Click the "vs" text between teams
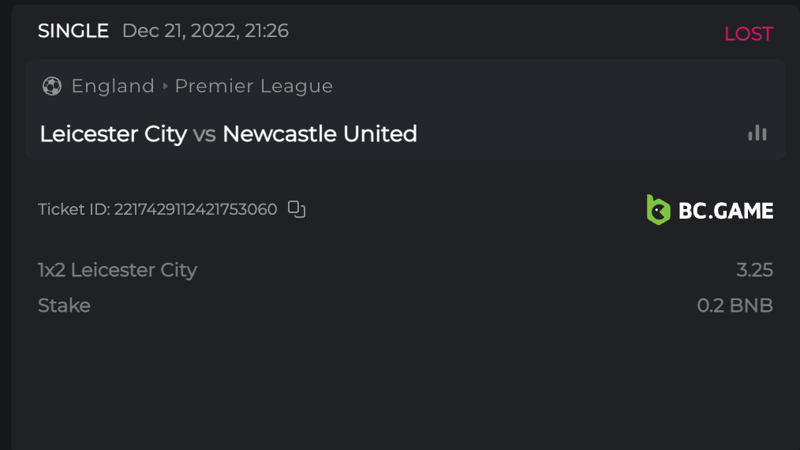This screenshot has height=450, width=800. (x=204, y=134)
